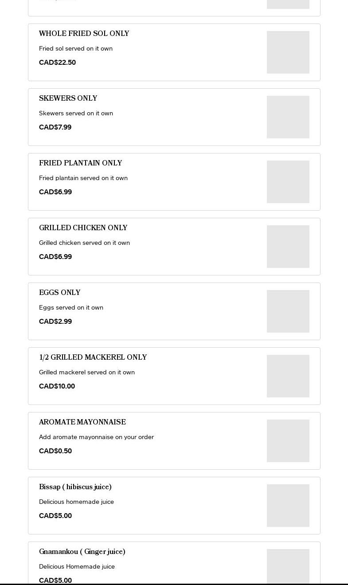Image resolution: width=348 pixels, height=585 pixels.
Task: Click the Fried Plantain image thumbnail
Action: 288,182
